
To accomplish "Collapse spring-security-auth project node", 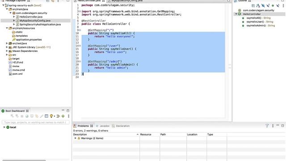I will [3, 5].
